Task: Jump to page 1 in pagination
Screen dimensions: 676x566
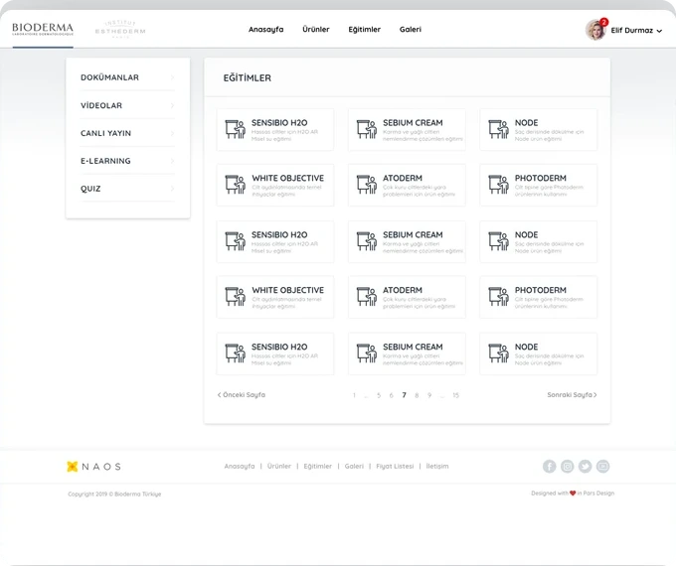Action: click(x=354, y=395)
